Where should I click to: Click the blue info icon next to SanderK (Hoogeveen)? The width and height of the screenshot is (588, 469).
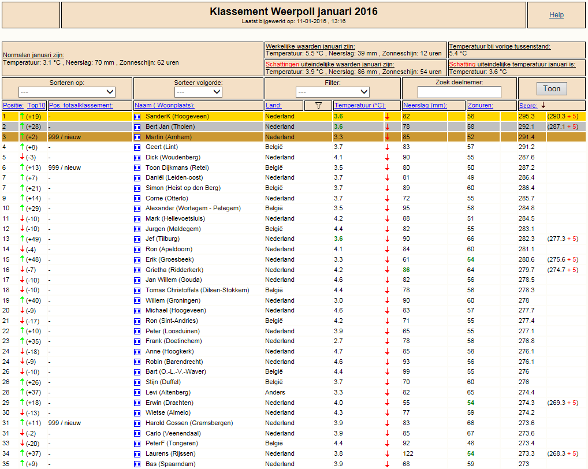pyautogui.click(x=137, y=117)
